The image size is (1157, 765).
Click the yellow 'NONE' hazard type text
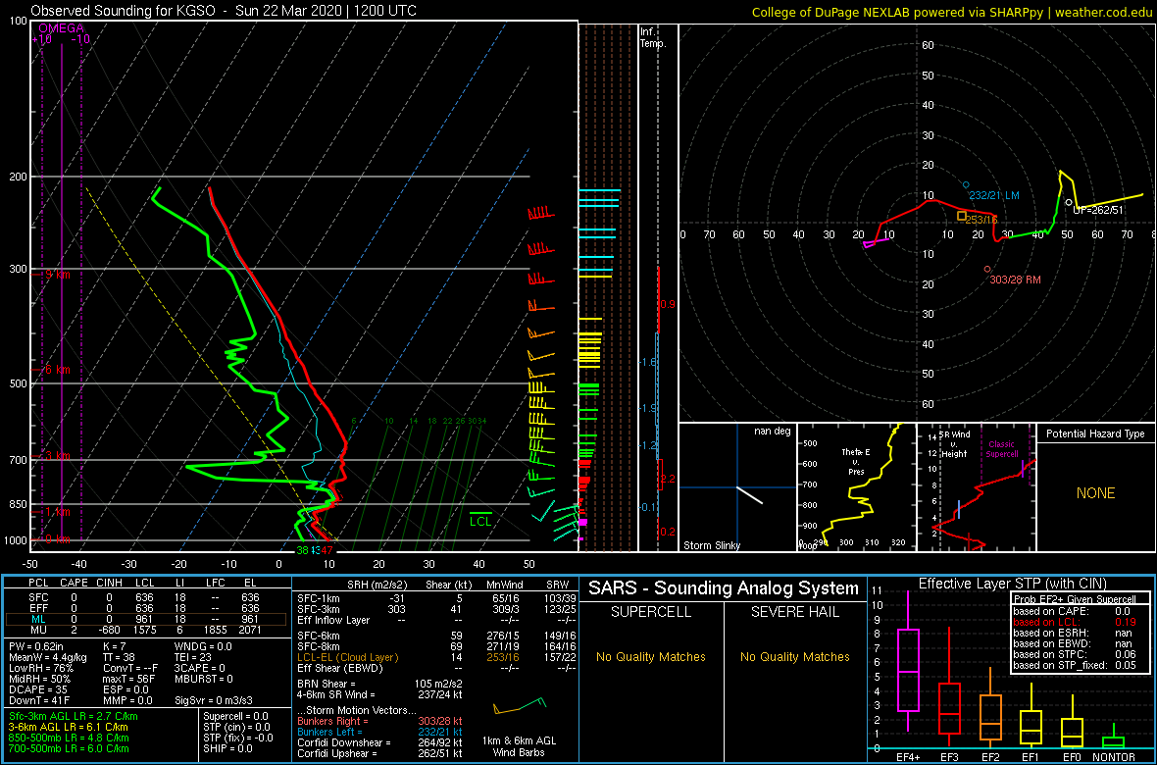(x=1096, y=493)
